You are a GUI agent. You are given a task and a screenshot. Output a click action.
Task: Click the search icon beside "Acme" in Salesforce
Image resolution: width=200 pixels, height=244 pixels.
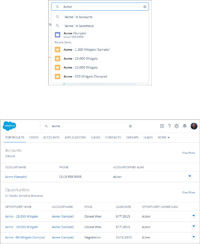point(57,26)
